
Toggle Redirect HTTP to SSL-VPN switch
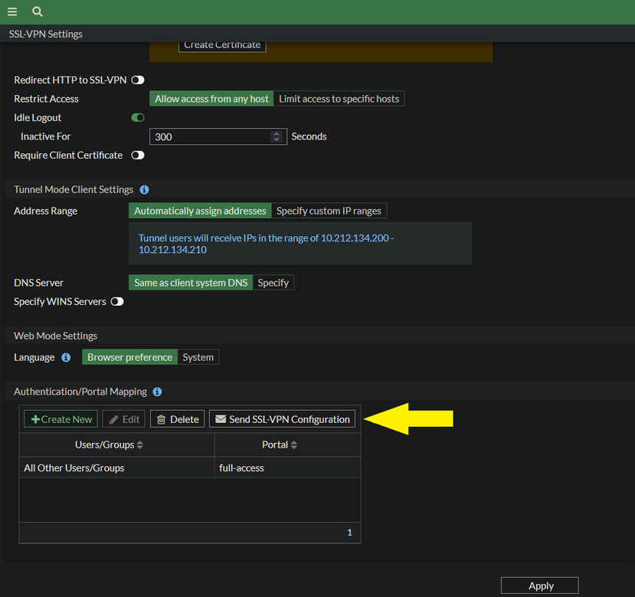coord(138,80)
